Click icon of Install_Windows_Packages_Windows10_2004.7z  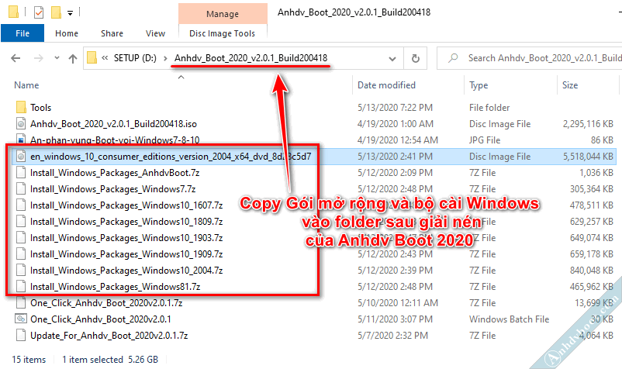tap(21, 270)
